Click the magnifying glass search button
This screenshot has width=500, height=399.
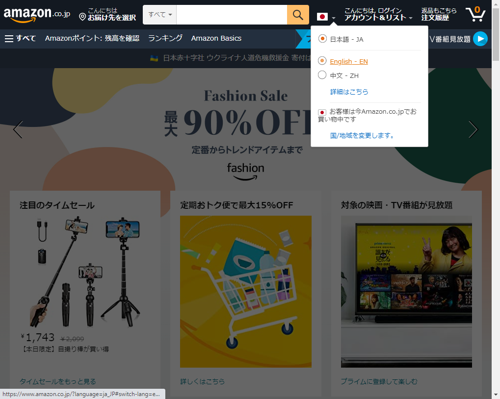tap(298, 15)
